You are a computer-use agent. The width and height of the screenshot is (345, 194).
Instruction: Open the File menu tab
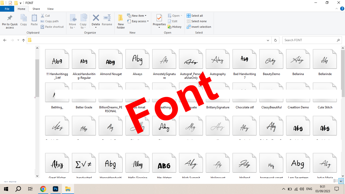7,9
